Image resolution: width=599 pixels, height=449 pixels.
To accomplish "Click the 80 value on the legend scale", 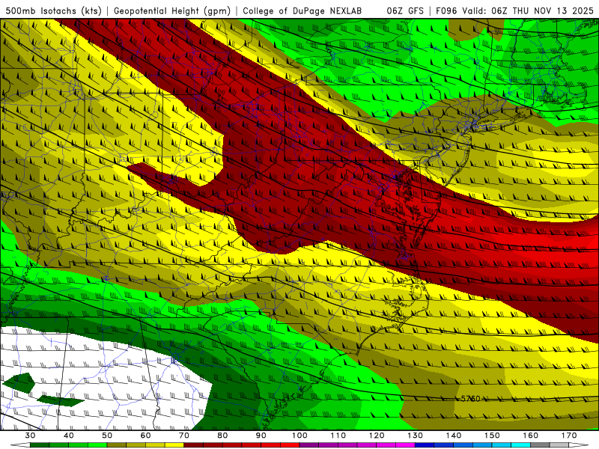I will tap(222, 436).
